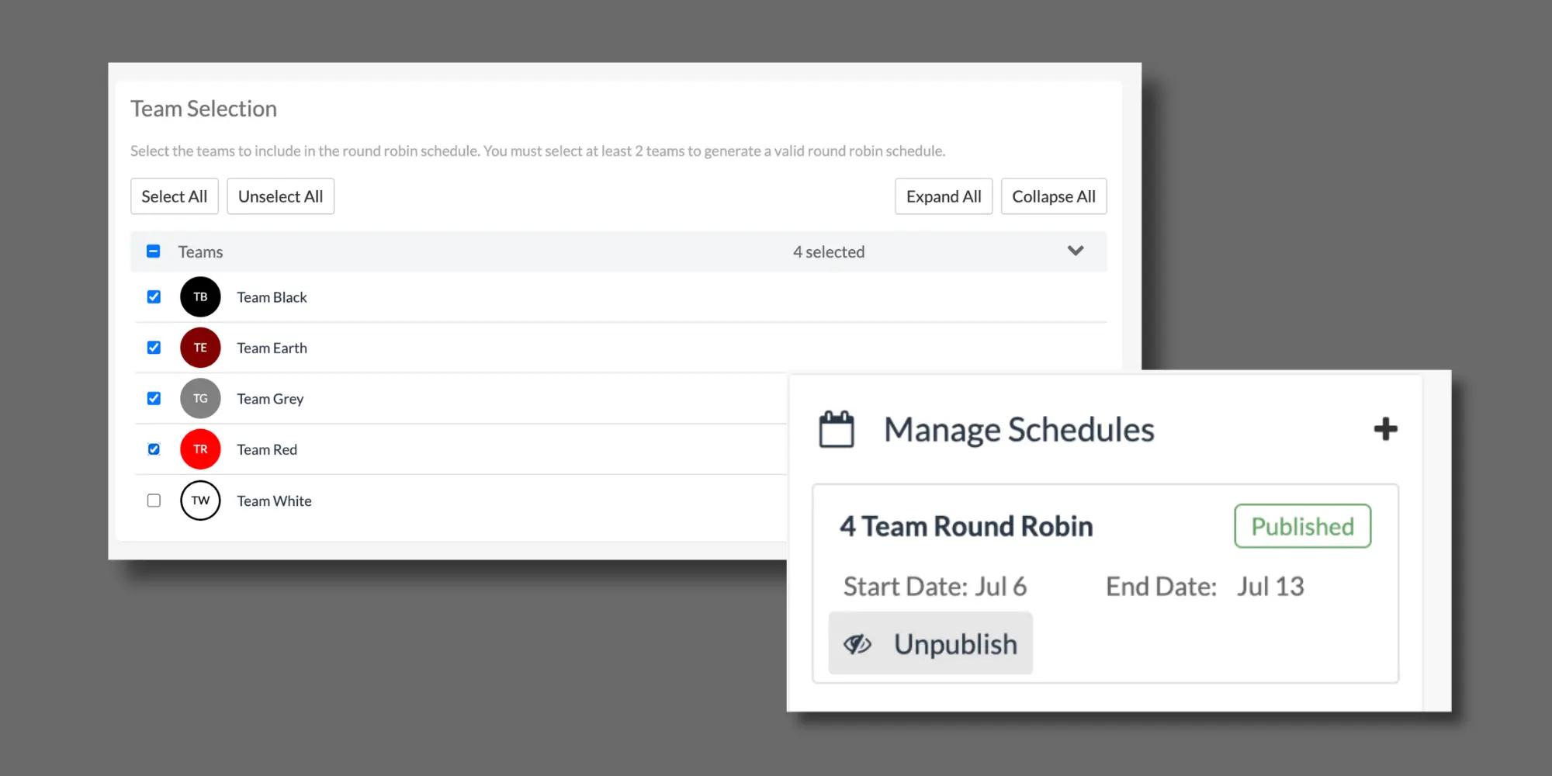Click the Team Red TR avatar icon
Viewport: 1552px width, 776px height.
coord(200,449)
